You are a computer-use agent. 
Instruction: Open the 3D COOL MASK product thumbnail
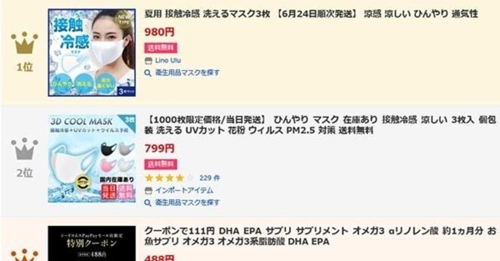click(92, 158)
